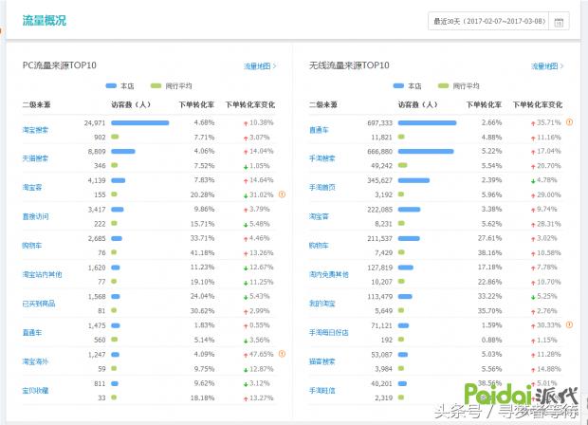
Task: Open 购物车 in the PC sources list
Action: pyautogui.click(x=32, y=246)
